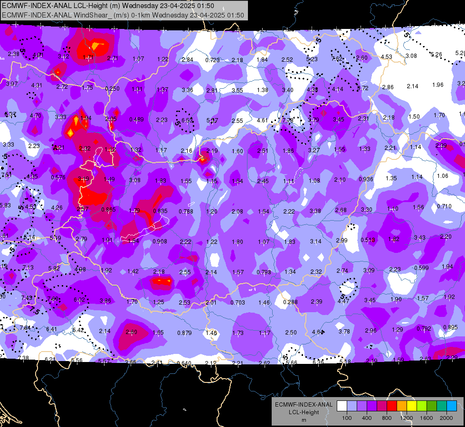Click the wind shear value 0.908
Image resolution: width=465 pixels, height=427 pixels.
pos(160,241)
